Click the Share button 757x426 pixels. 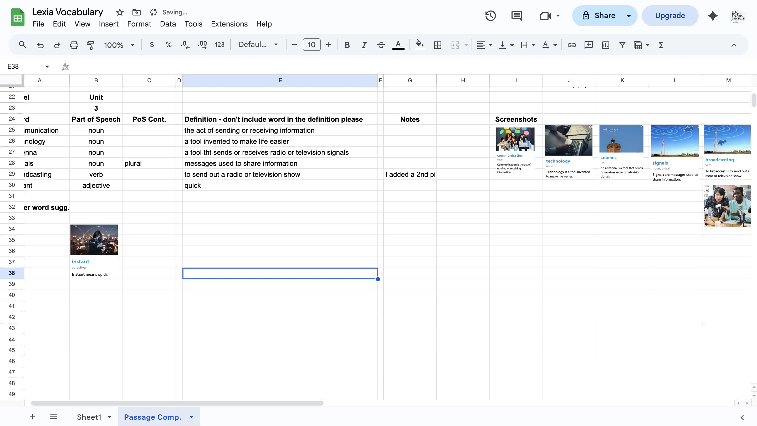[x=601, y=15]
